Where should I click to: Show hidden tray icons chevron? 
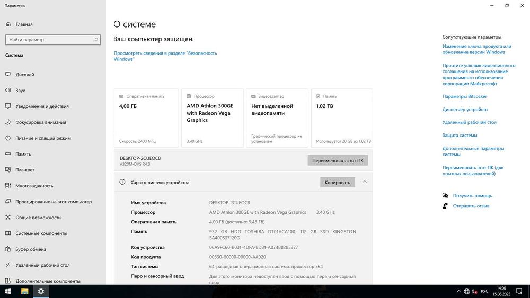[458, 291]
